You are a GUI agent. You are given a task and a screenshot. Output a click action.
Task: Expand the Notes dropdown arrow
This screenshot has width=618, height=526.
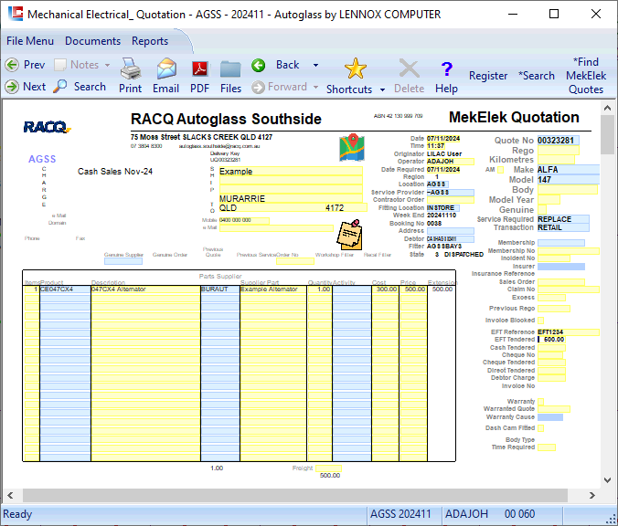107,65
